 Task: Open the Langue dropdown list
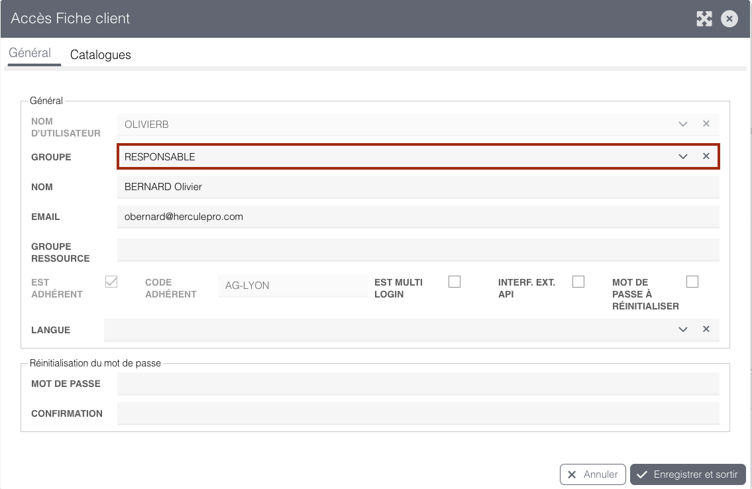click(683, 329)
